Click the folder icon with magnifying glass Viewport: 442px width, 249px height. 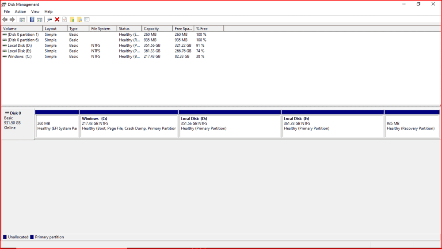[x=80, y=19]
